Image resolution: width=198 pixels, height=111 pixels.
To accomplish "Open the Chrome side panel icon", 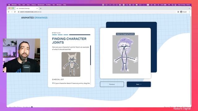I will click(178, 12).
